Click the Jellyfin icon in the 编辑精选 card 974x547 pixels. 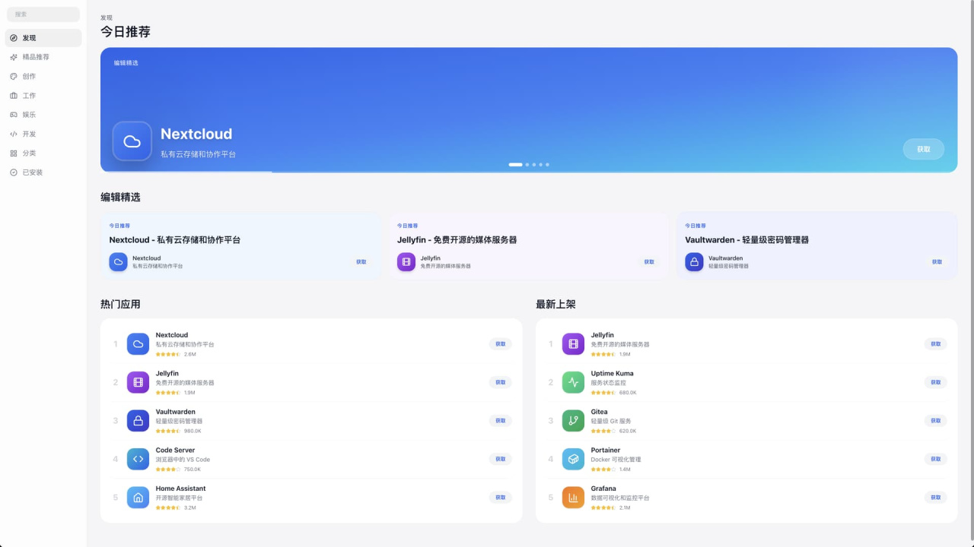click(x=406, y=262)
